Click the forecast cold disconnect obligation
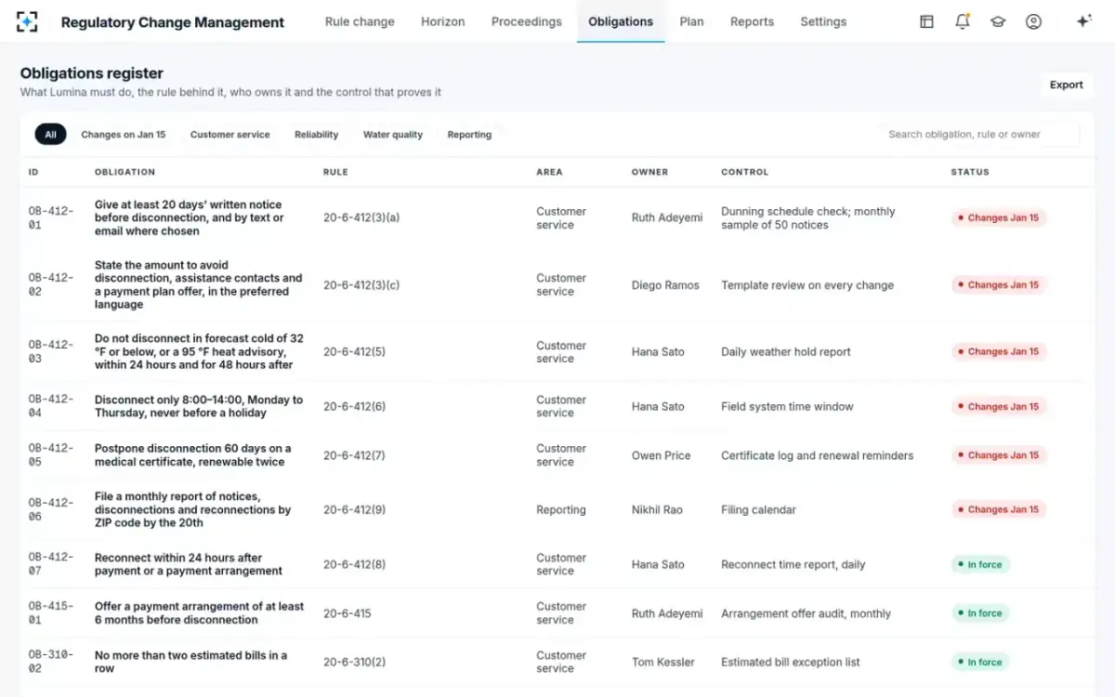1115x697 pixels. [x=199, y=352]
